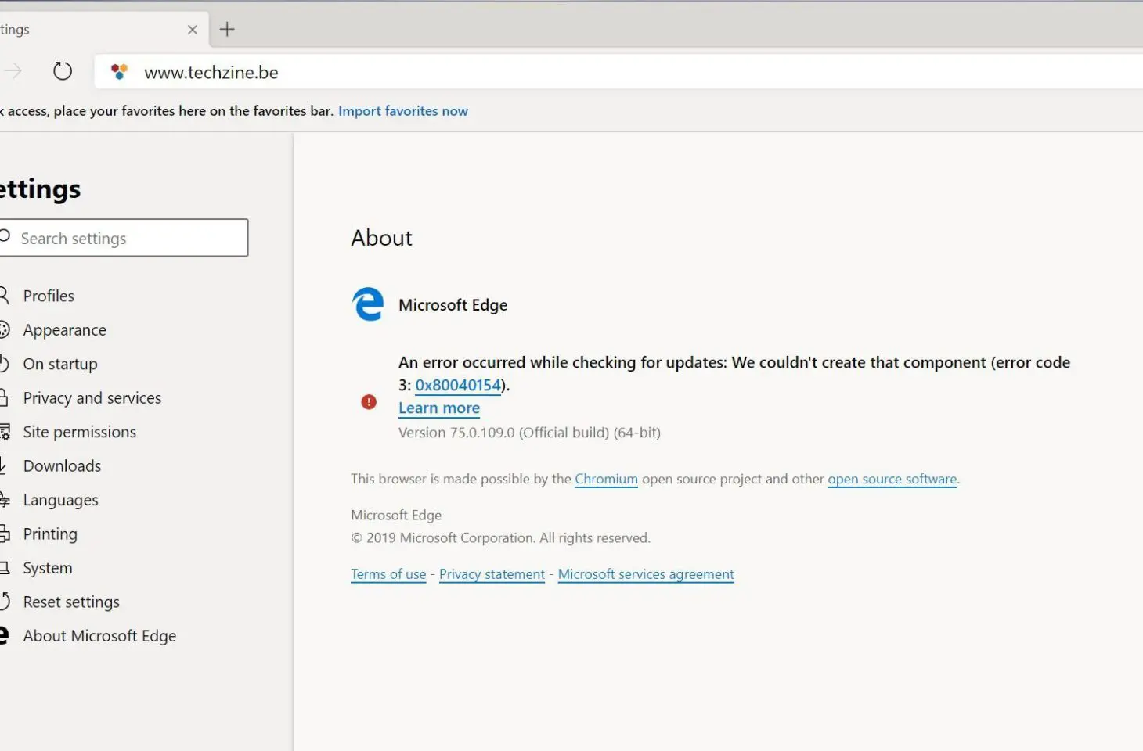Open the Privacy and services icon
The image size is (1143, 751).
pyautogui.click(x=3, y=397)
